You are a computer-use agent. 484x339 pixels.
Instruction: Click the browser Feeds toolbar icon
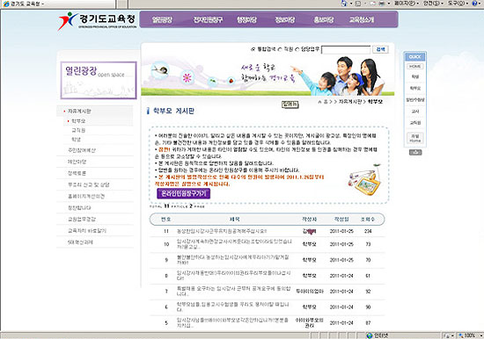pos(358,4)
